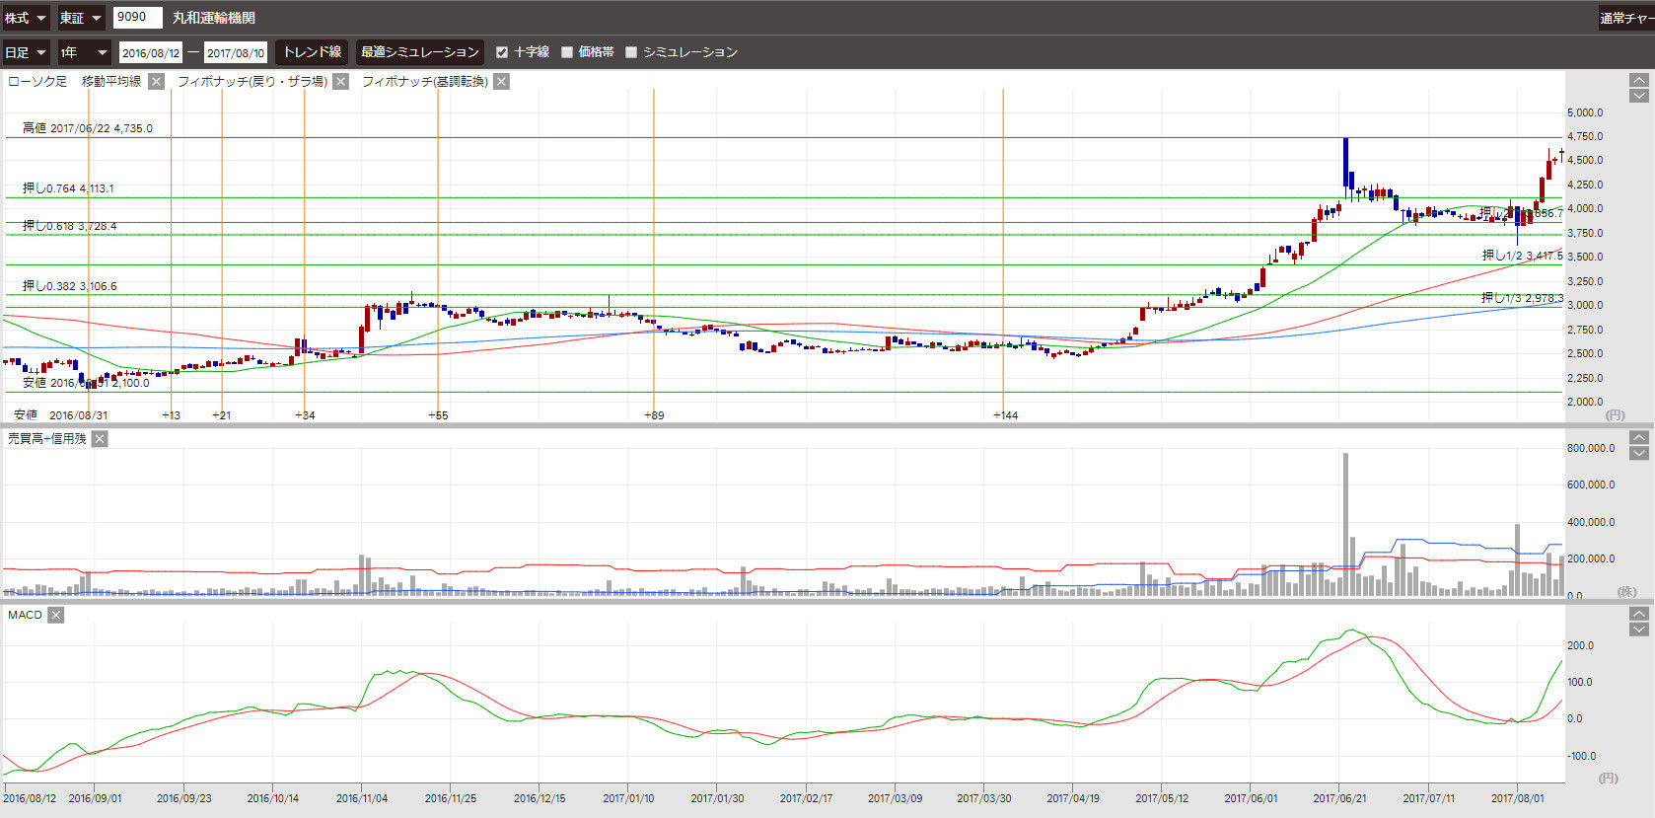Click the +144 Fibonacci time marker
Viewport: 1655px width, 818px height.
click(1005, 415)
